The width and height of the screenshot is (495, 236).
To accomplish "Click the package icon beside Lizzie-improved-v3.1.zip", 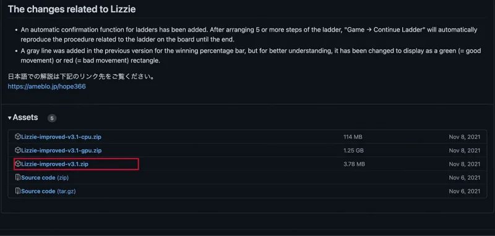I will tap(18, 164).
